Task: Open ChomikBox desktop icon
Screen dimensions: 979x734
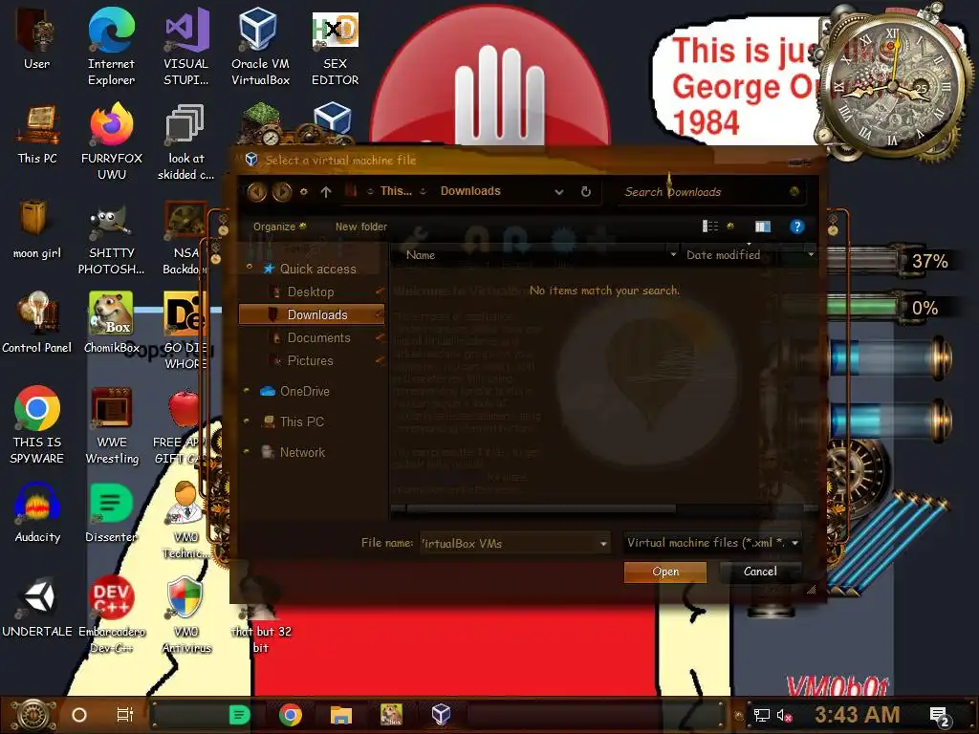Action: click(111, 323)
